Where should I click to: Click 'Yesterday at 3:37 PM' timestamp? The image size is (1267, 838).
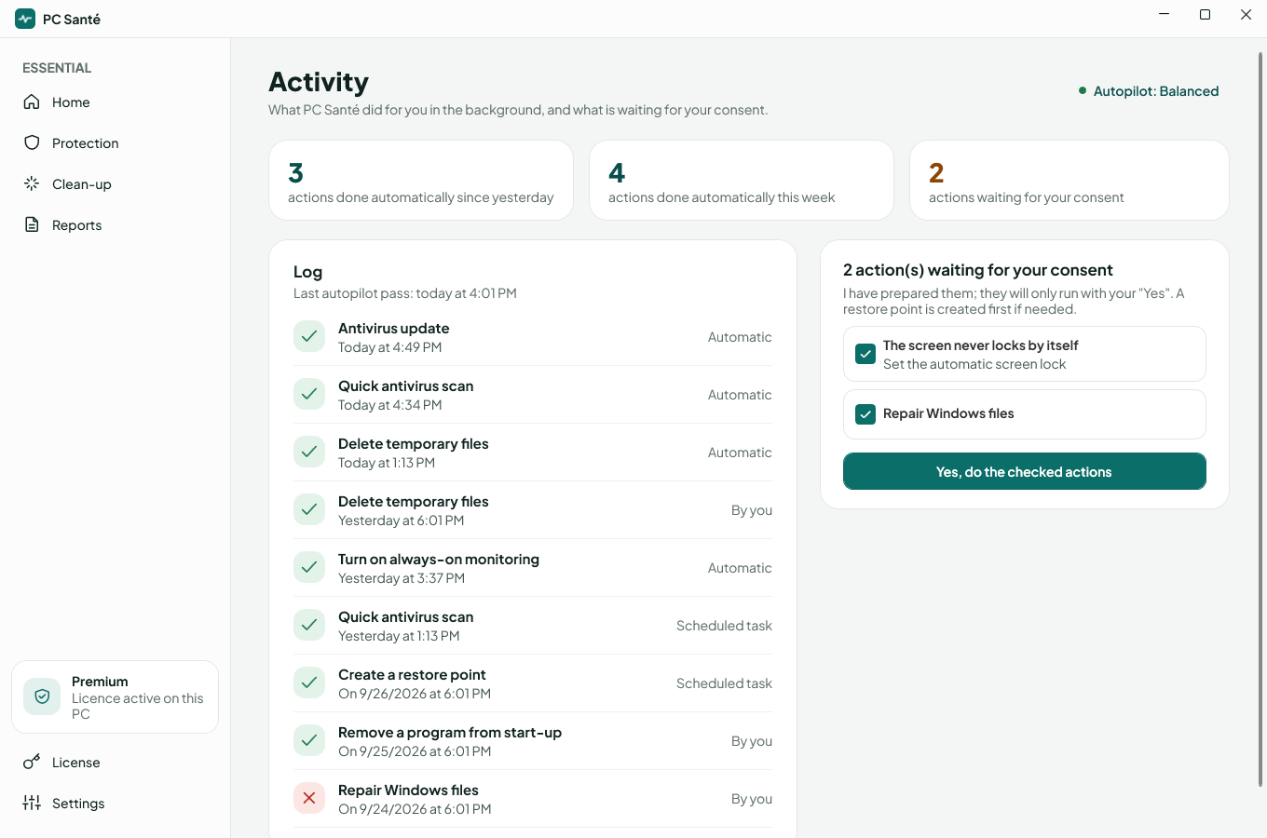click(x=402, y=578)
